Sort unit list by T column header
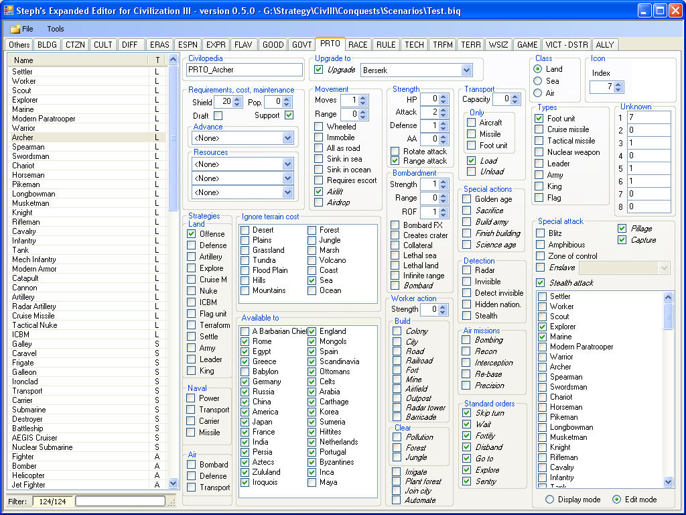Screen dimensions: 686x515 (157, 60)
